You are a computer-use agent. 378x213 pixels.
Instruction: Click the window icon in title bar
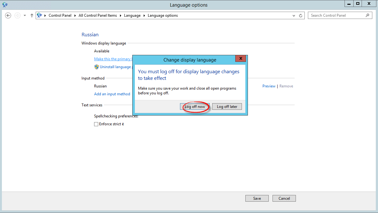[x=5, y=5]
